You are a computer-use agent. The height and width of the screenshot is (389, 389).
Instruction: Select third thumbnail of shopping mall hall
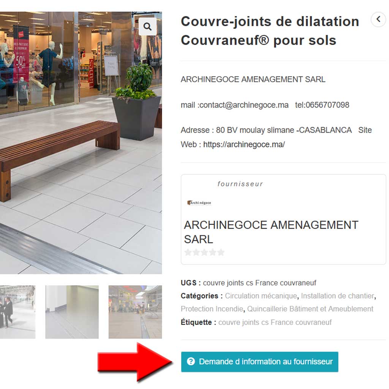pyautogui.click(x=135, y=312)
